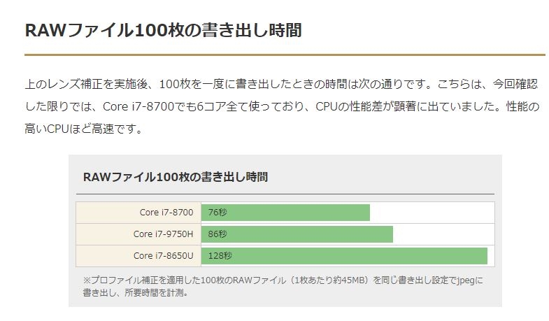Click the gold divider line under the main heading
Screen dimensions: 549x321
[x=285, y=54]
